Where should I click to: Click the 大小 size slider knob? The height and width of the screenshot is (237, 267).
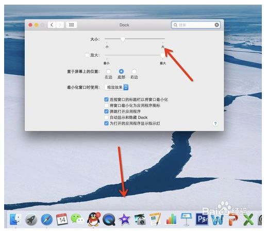pyautogui.click(x=123, y=39)
